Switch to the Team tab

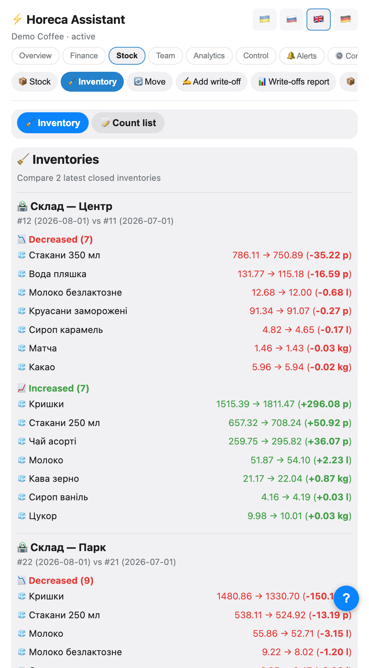click(x=165, y=56)
